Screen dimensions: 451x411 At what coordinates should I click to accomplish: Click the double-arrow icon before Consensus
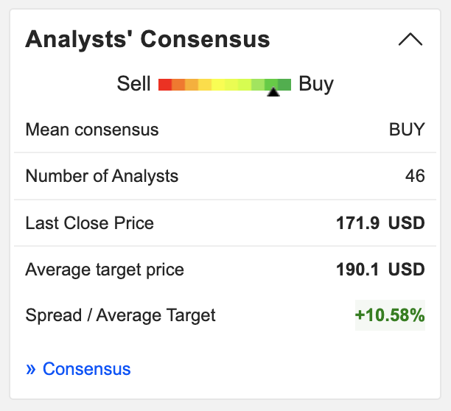point(31,369)
